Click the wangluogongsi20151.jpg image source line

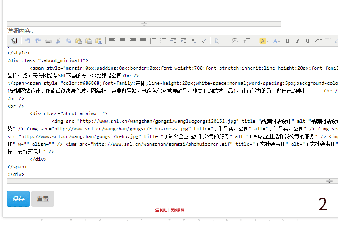pos(195,121)
